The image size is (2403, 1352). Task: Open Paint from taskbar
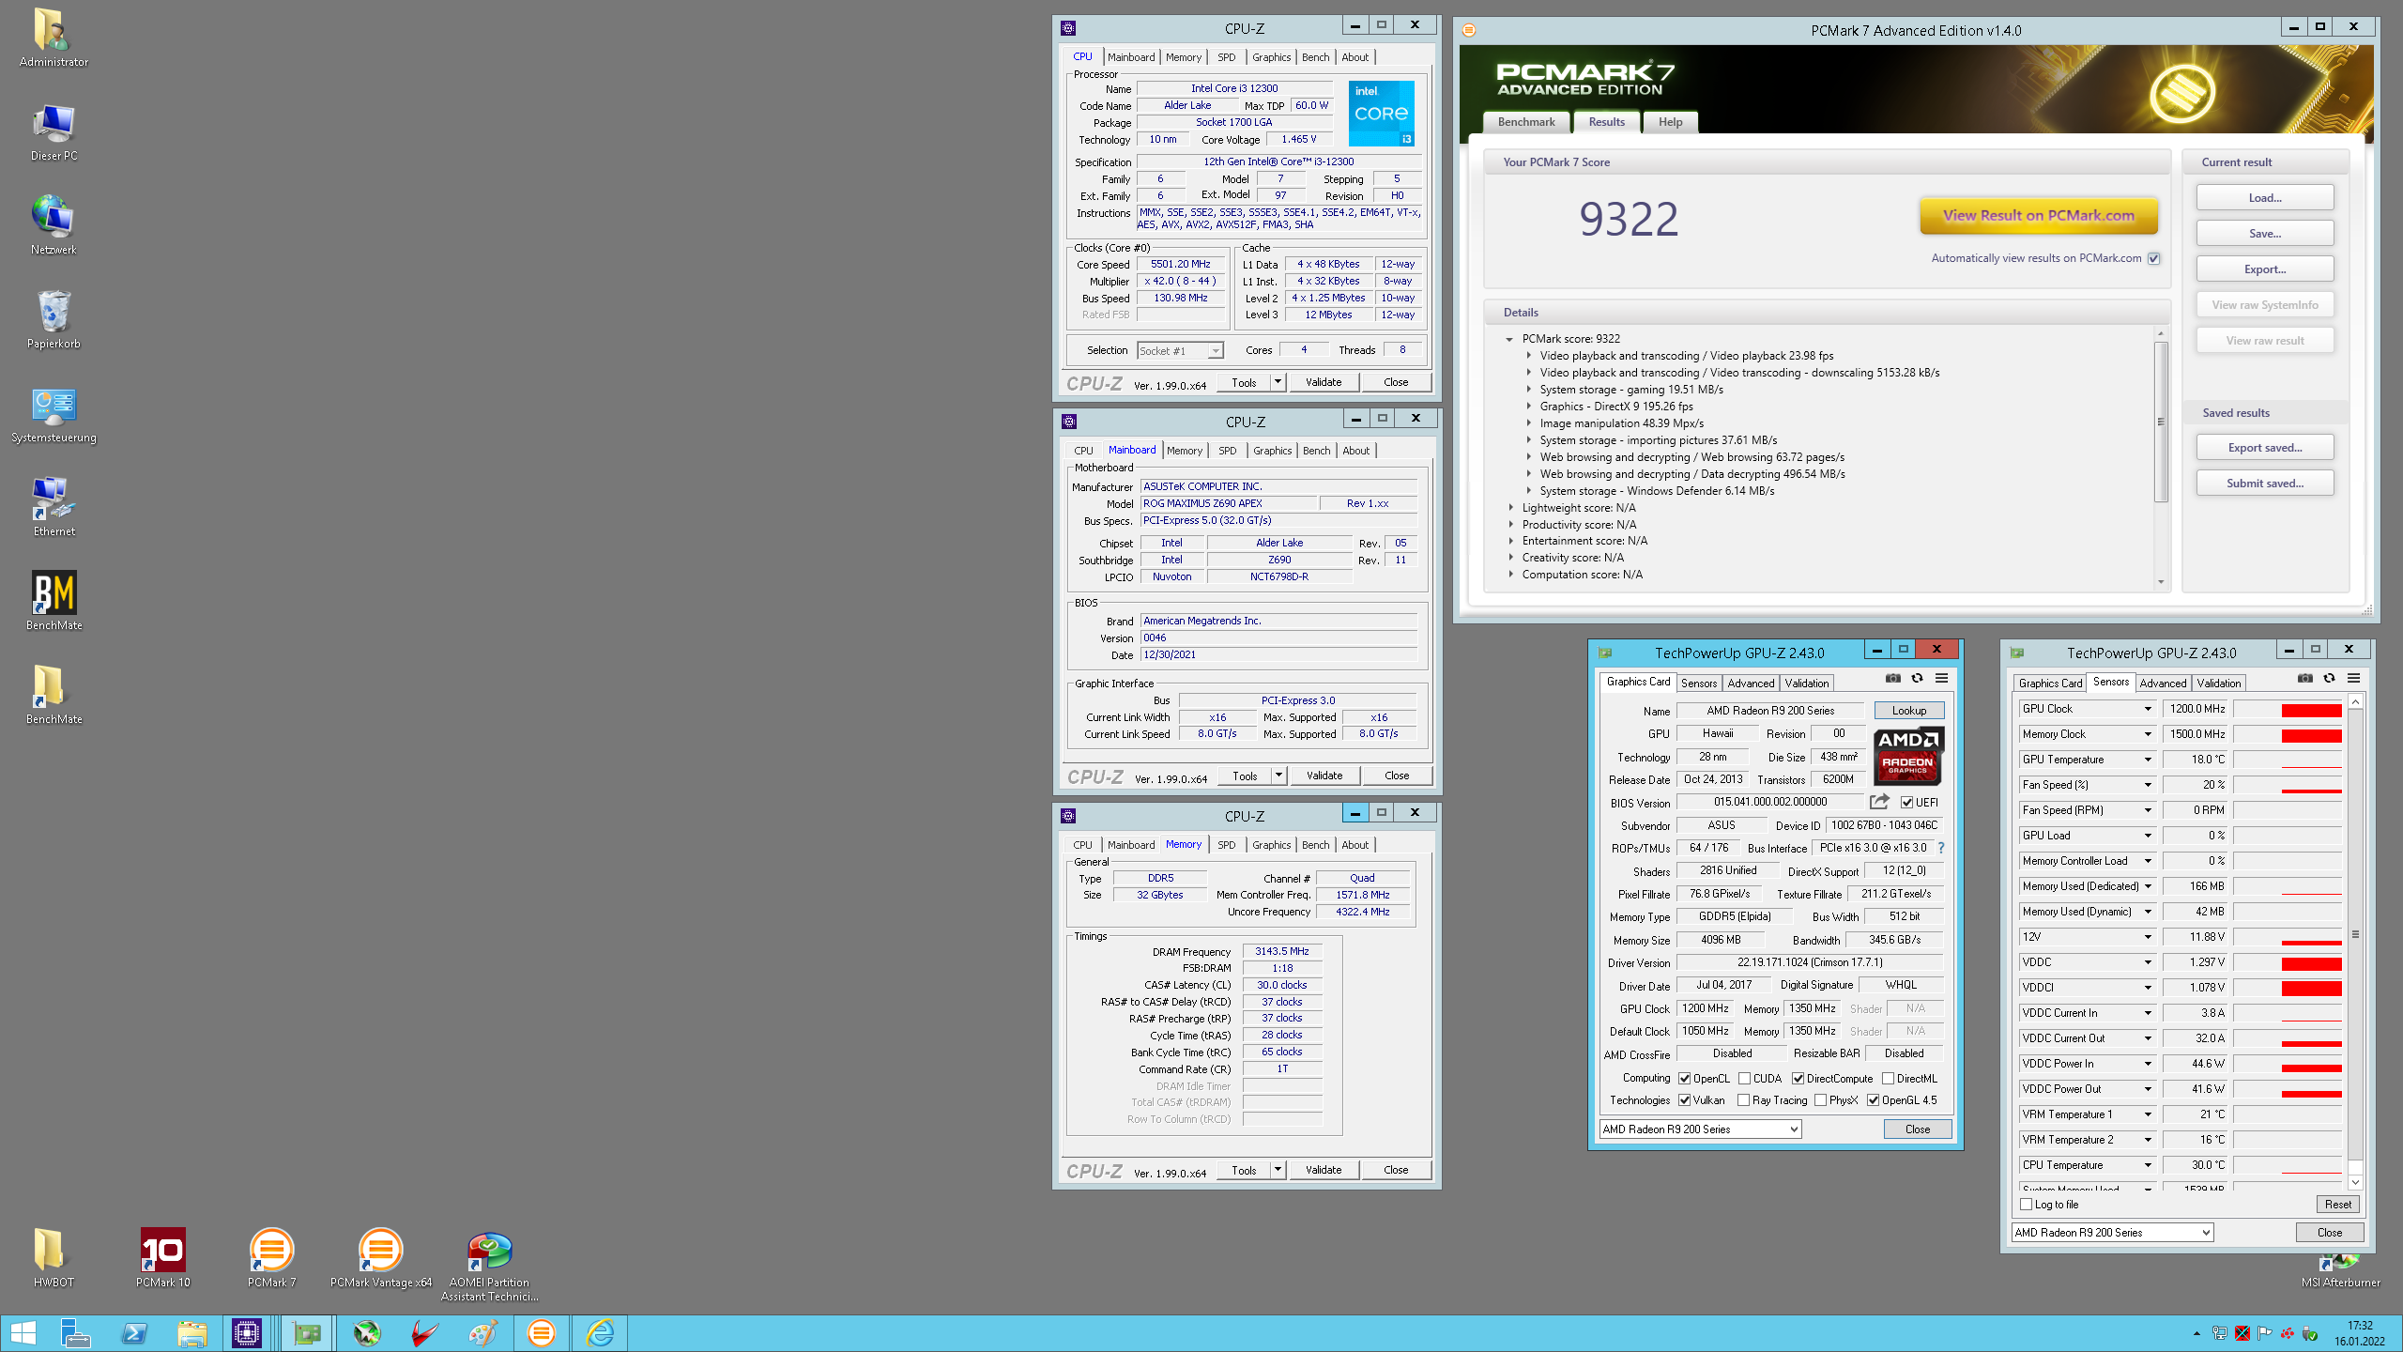483,1332
